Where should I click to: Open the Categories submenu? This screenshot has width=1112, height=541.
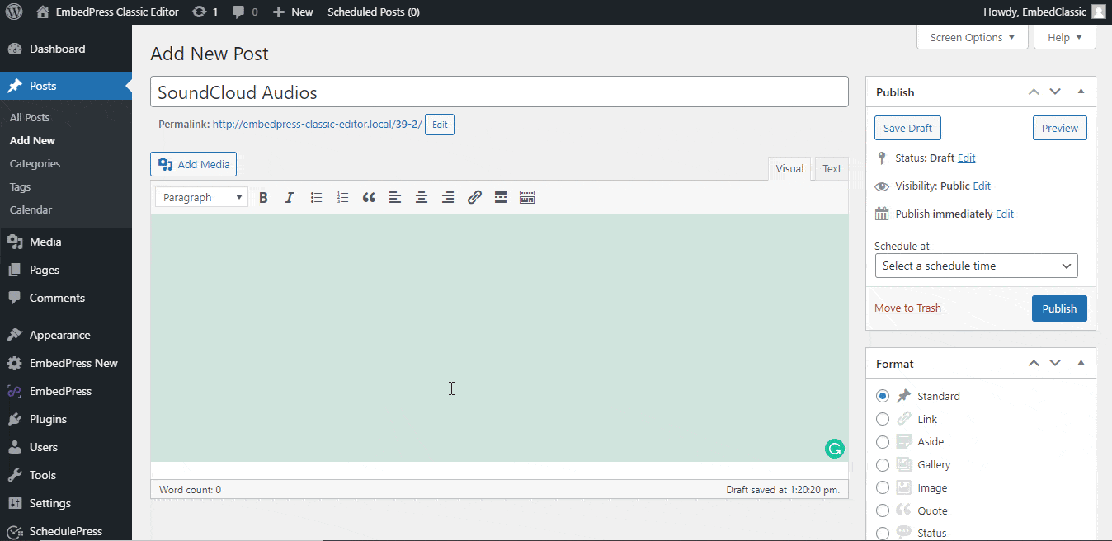pyautogui.click(x=35, y=163)
